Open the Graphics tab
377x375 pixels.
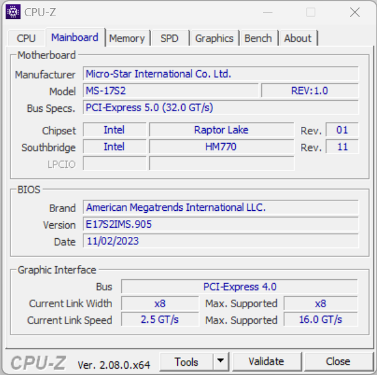(214, 38)
